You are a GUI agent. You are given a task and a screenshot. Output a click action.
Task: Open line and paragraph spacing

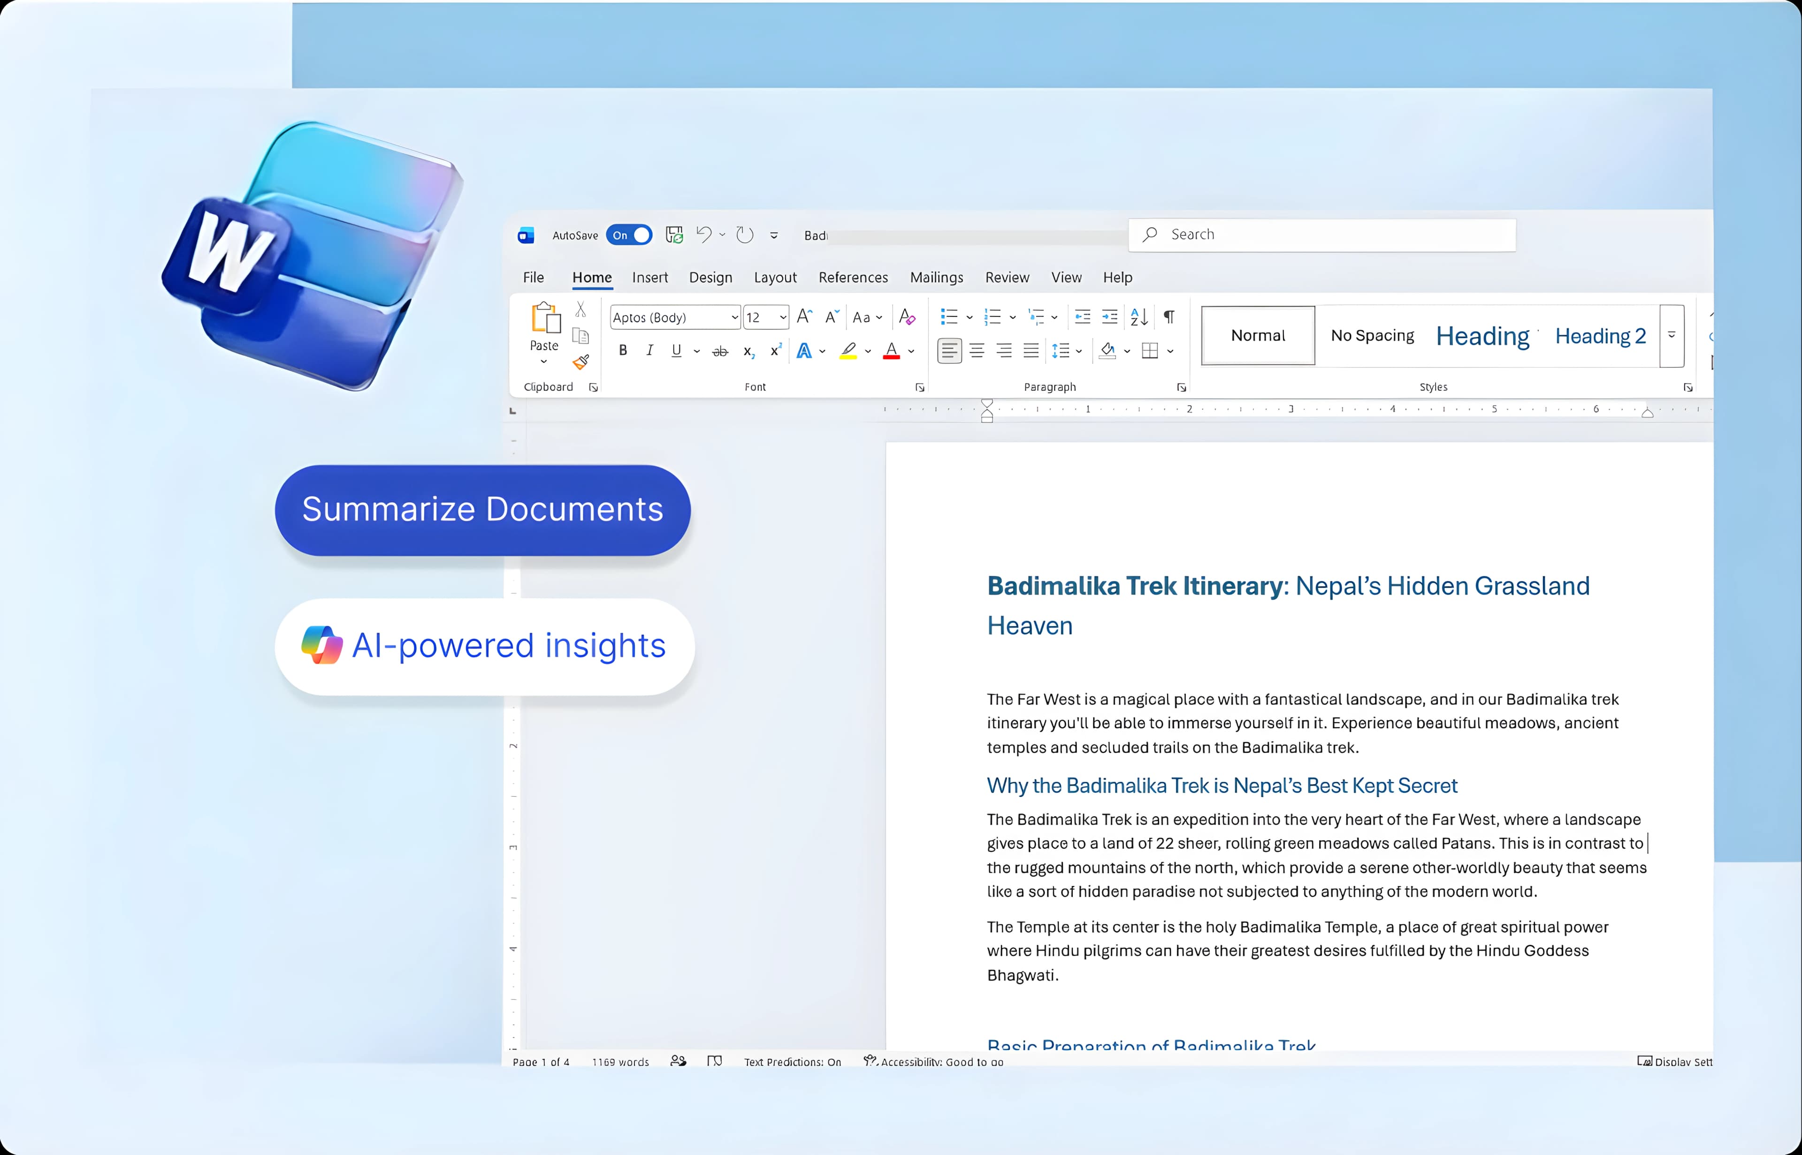[x=1061, y=351]
